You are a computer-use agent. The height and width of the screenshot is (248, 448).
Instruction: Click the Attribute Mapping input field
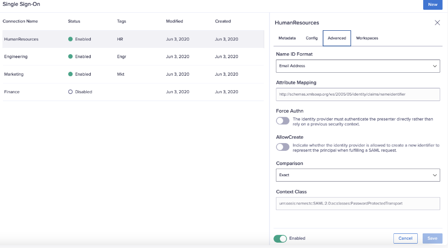pos(358,94)
